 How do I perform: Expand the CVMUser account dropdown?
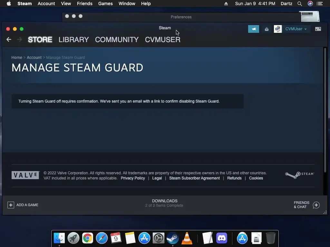click(296, 29)
